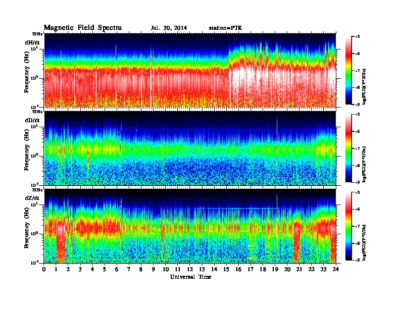Click the color bar beside the dD/dt panel

(348, 148)
